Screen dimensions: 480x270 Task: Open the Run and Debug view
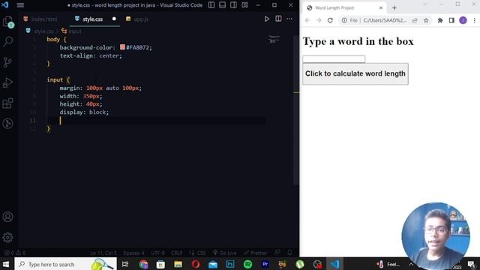(x=8, y=82)
